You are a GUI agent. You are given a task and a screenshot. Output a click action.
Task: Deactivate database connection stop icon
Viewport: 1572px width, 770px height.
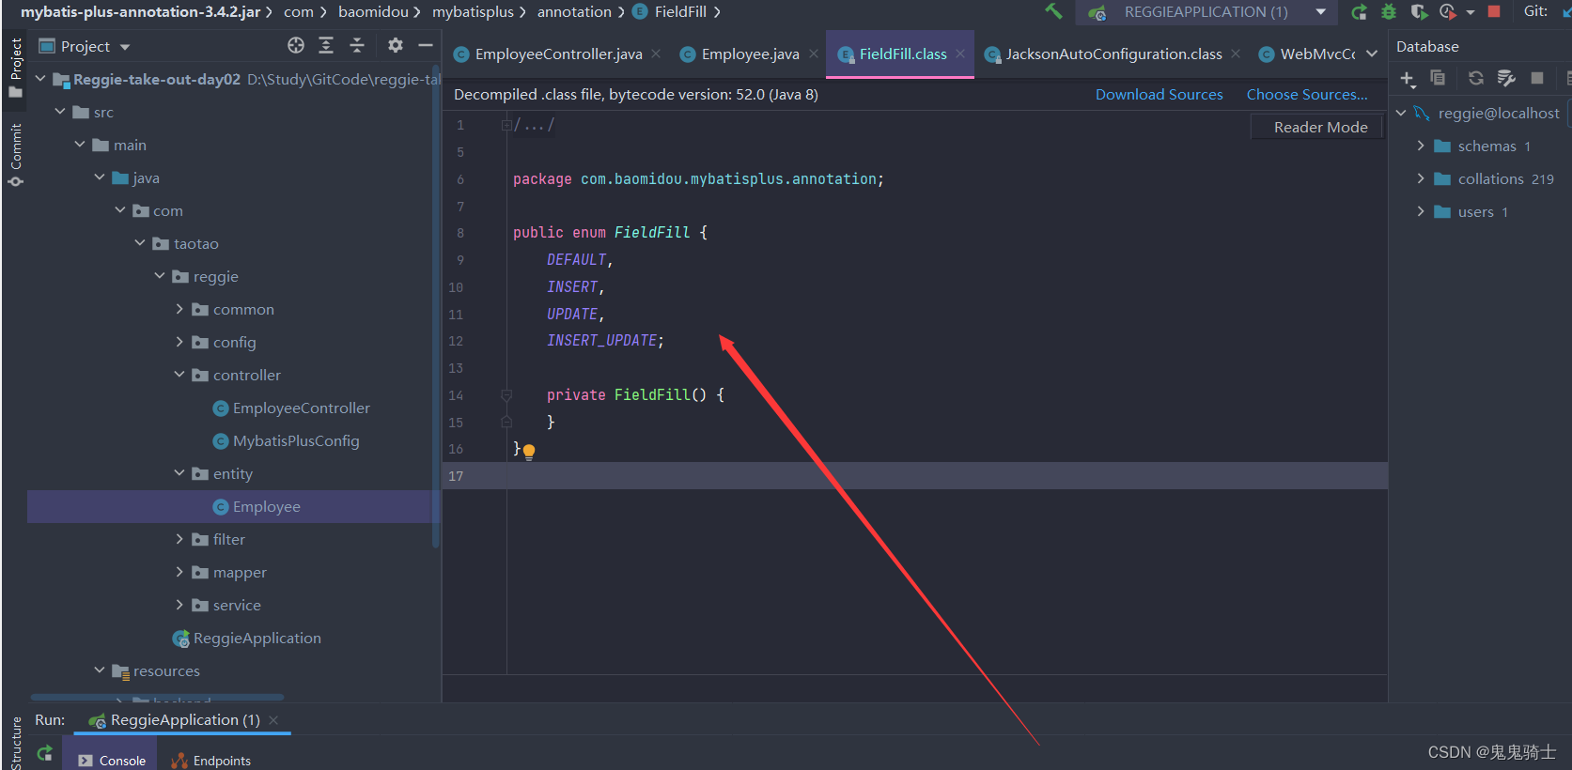(x=1537, y=78)
